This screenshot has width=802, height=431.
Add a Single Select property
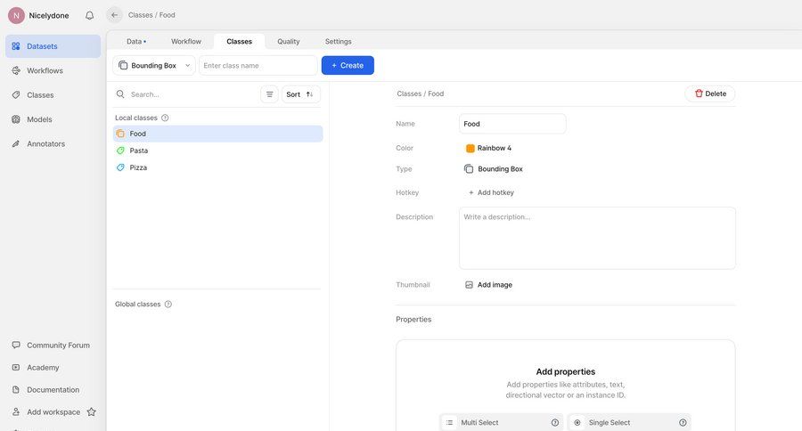[629, 422]
